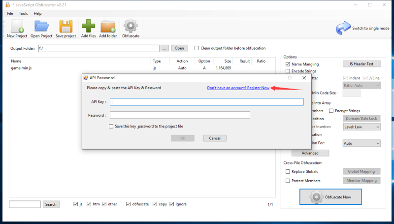The image size is (394, 224).
Task: Check the Replace Globals checkbox
Action: [288, 171]
